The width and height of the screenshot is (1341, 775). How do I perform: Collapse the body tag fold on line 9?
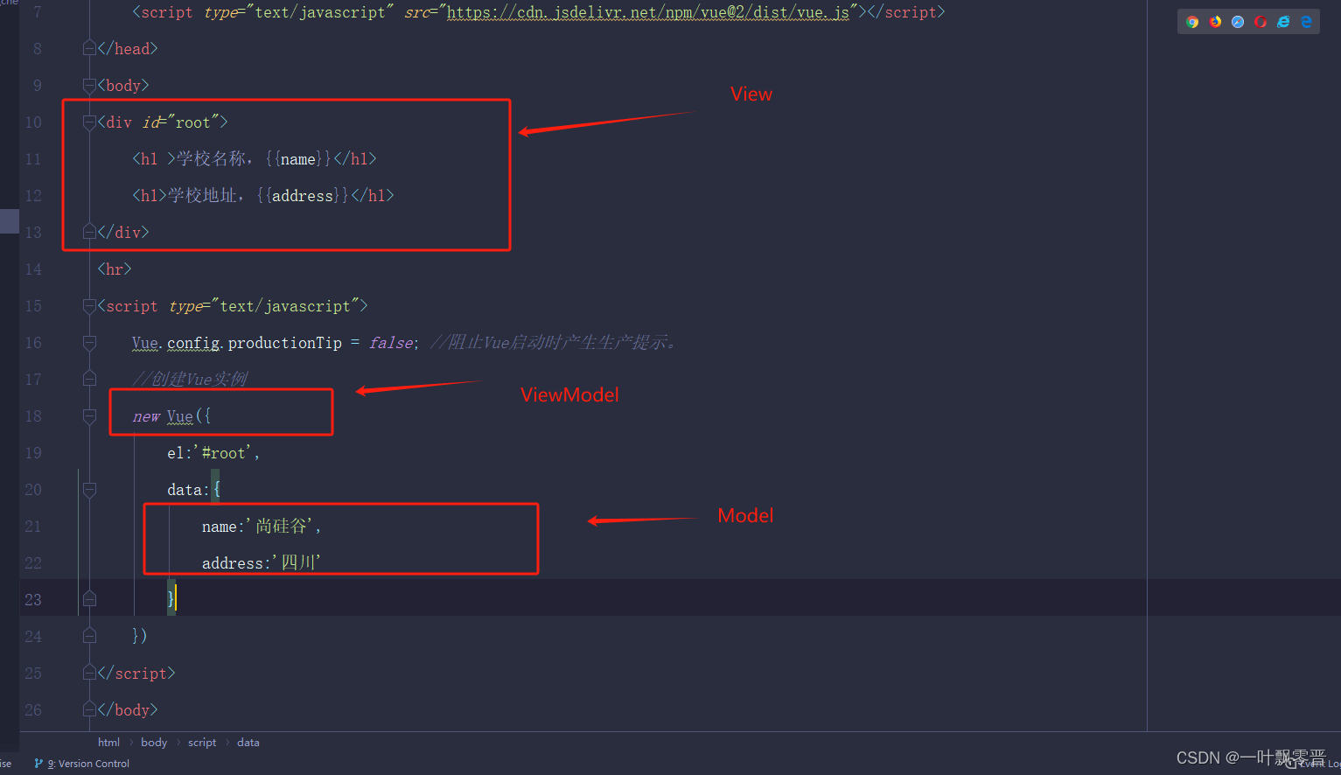[89, 85]
